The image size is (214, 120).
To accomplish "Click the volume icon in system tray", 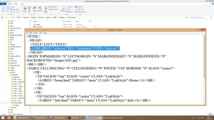I will (193, 118).
